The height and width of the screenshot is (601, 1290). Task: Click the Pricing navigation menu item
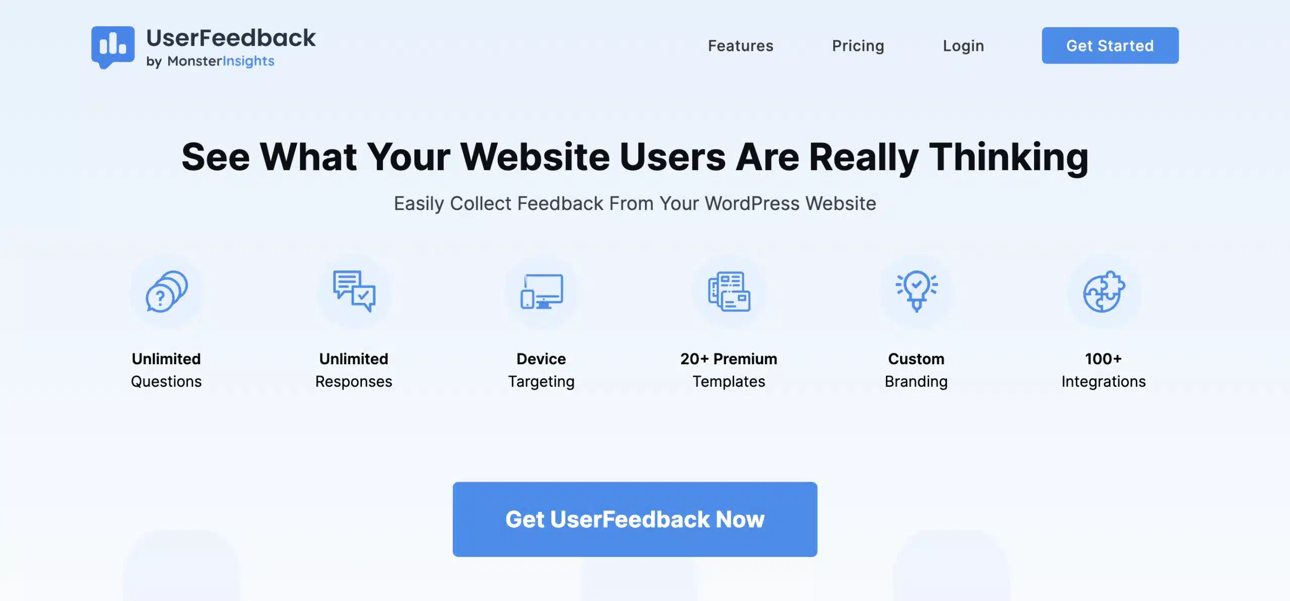(x=858, y=45)
